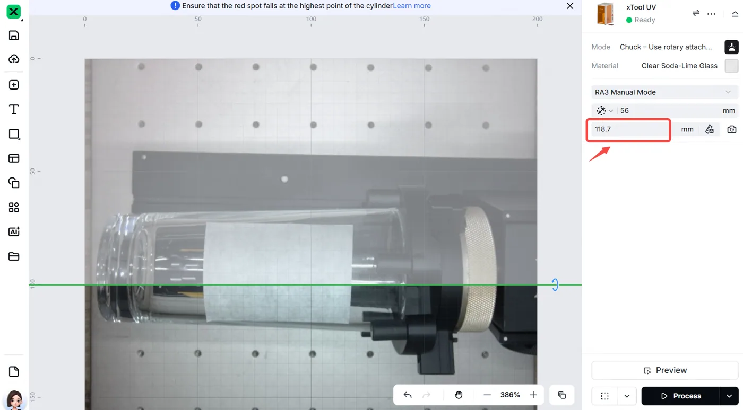Click the 118.7 mm input field
The height and width of the screenshot is (410, 743).
tap(629, 129)
